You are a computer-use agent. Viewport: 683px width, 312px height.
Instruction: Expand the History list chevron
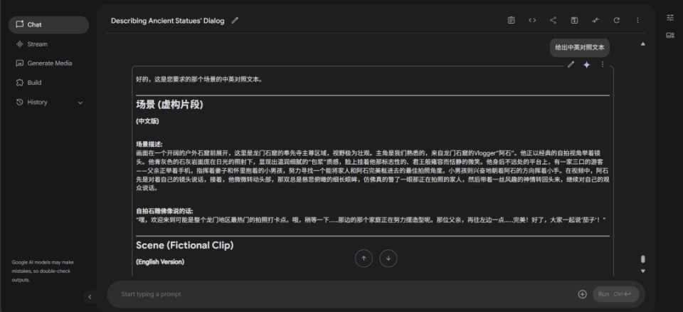click(80, 103)
